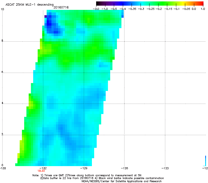
Task: Click the colorbar label -0.4
Action: 123,9
